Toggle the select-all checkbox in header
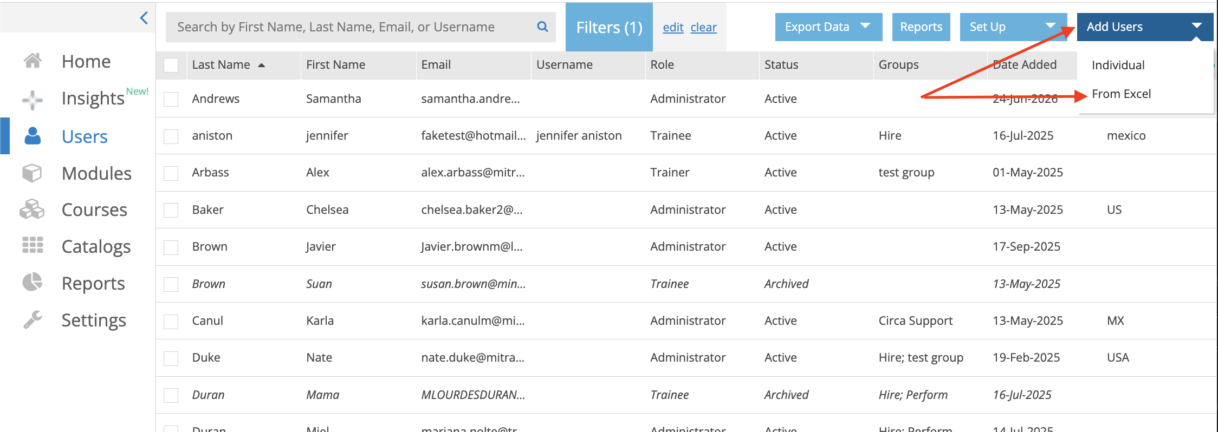This screenshot has width=1218, height=432. (171, 65)
